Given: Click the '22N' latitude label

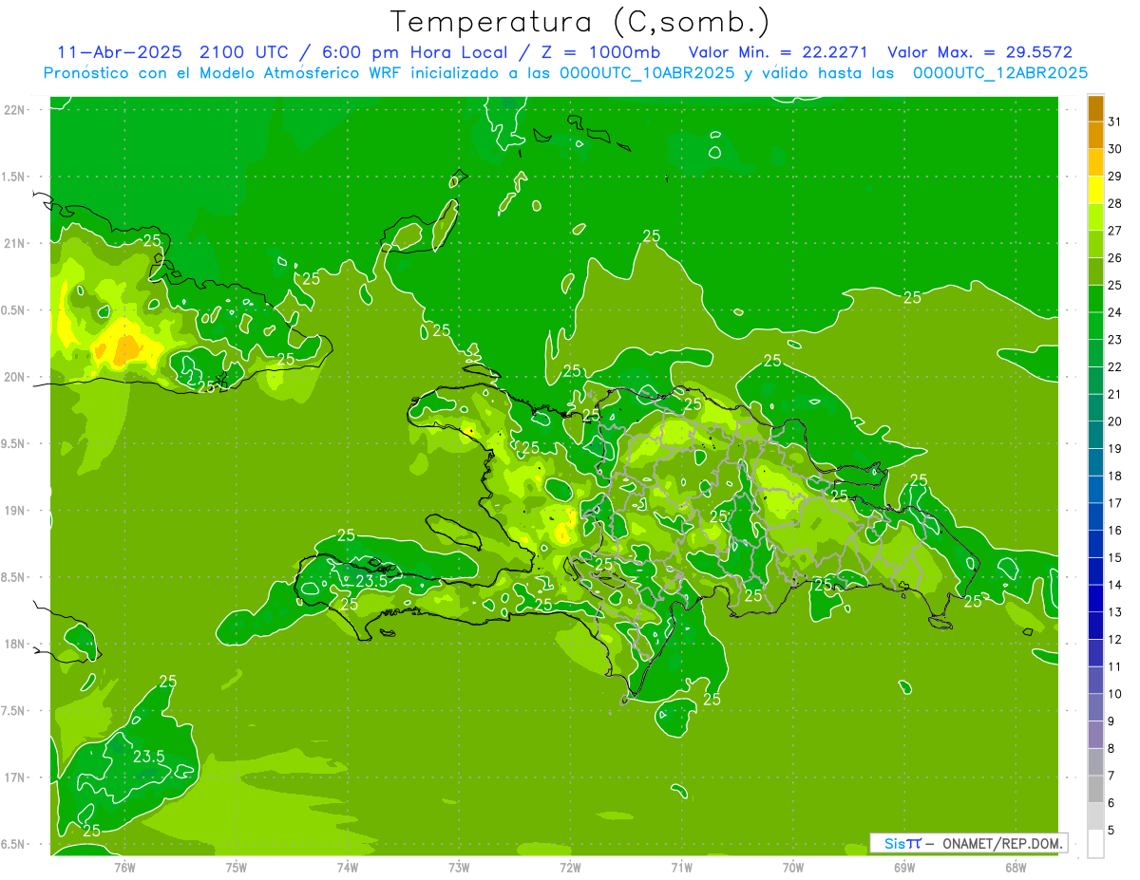Looking at the screenshot, I should (14, 109).
